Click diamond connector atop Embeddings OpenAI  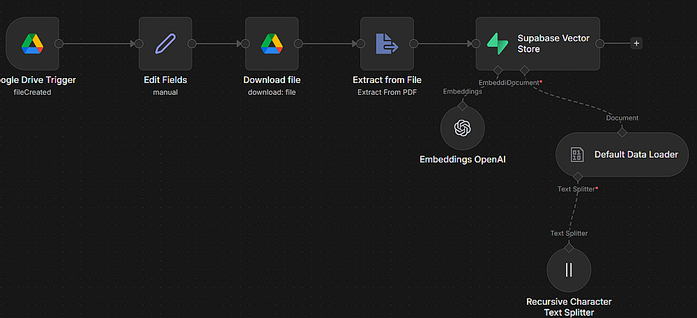click(462, 106)
